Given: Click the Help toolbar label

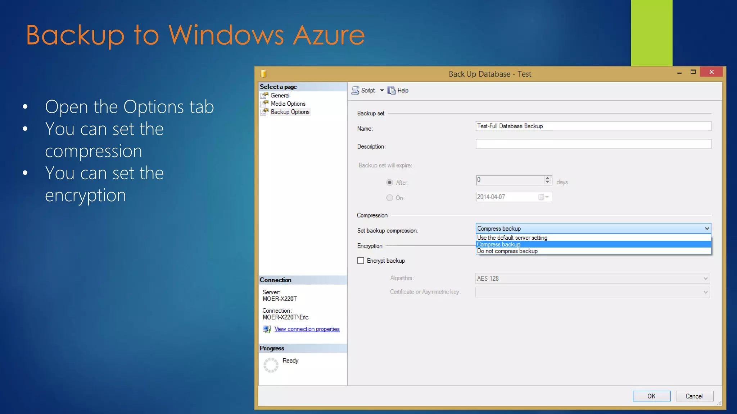Looking at the screenshot, I should point(403,91).
